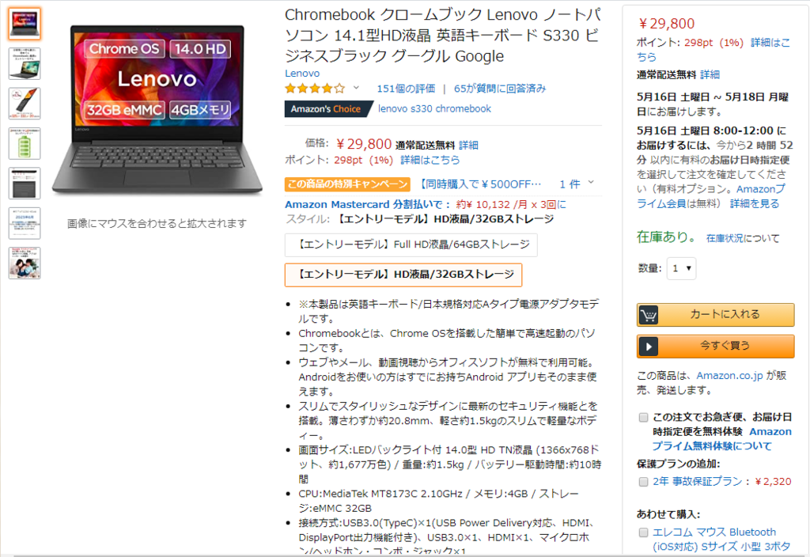The height and width of the screenshot is (557, 810).
Task: Open the Lenovo brand link
Action: pos(302,74)
